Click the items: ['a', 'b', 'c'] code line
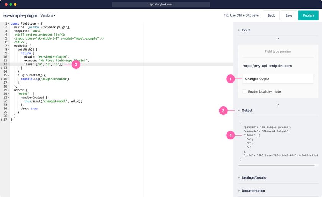322x197 pixels. click(43, 65)
